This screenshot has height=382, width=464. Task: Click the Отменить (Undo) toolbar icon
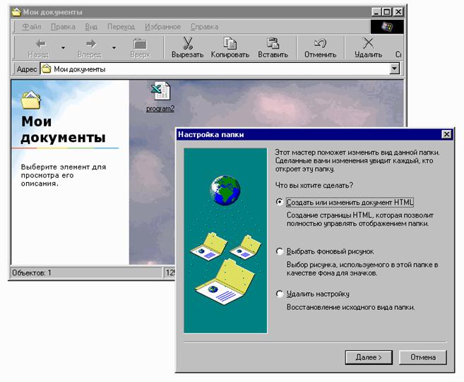(320, 44)
